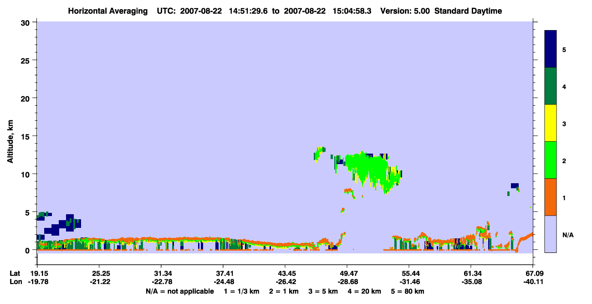Click longitude value '-35.08'
592x304 pixels.
471,282
